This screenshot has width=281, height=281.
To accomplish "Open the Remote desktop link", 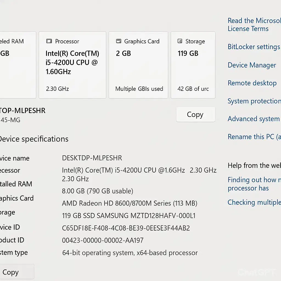I will click(x=252, y=83).
